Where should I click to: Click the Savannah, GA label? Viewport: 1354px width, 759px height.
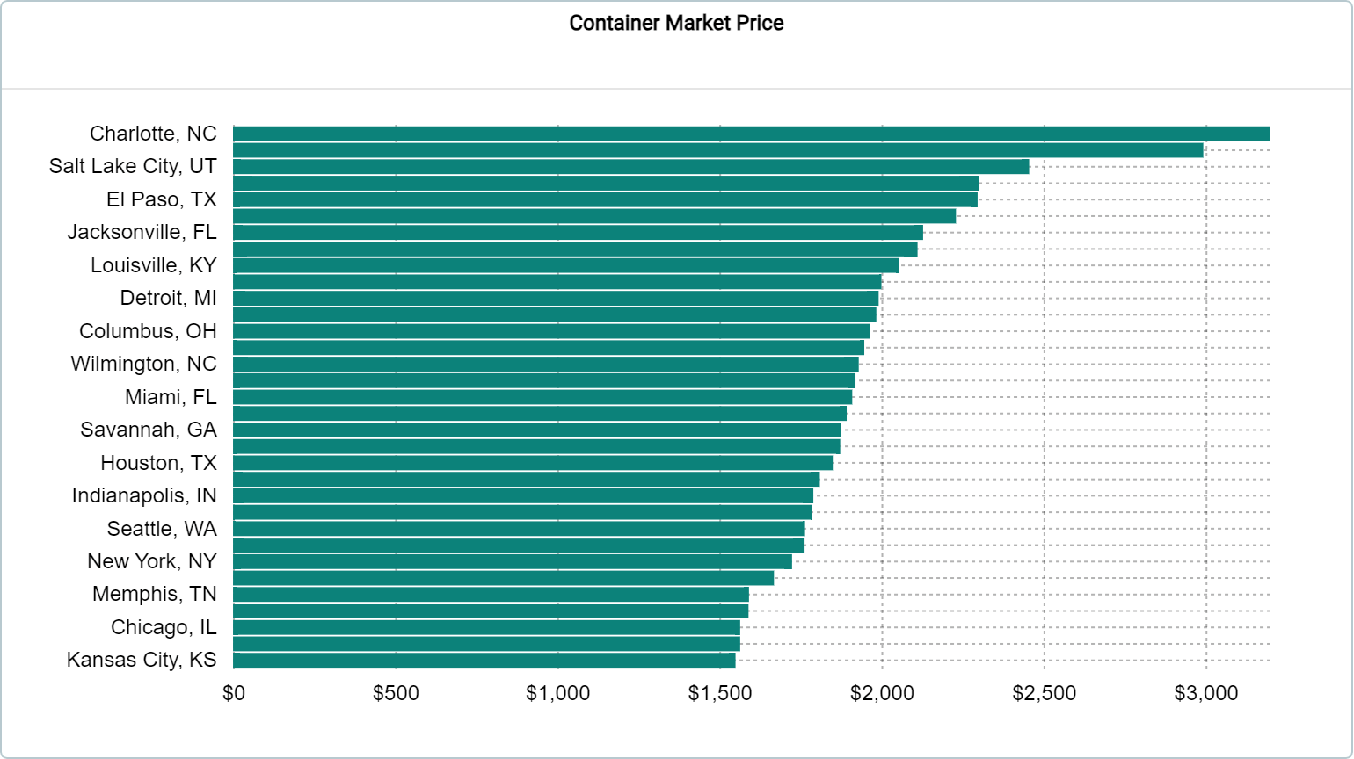pyautogui.click(x=149, y=430)
